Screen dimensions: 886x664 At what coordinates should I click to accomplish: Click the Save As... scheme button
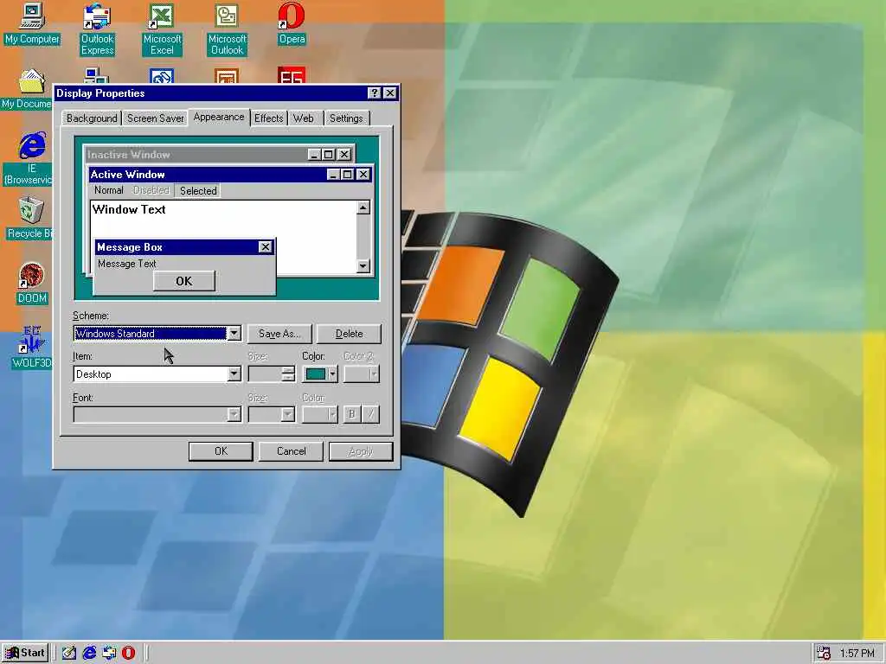point(279,334)
